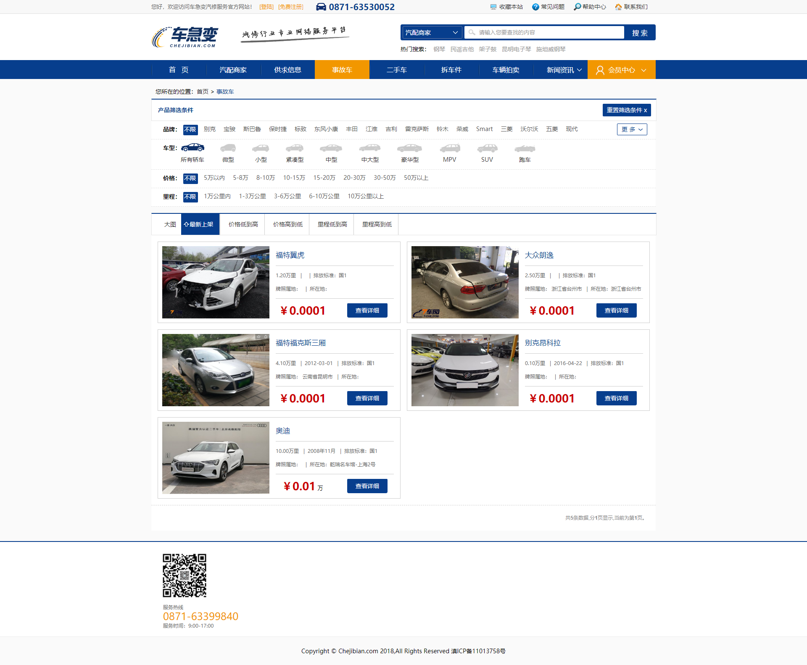Open the 汽配商家 search category dropdown
The width and height of the screenshot is (807, 665).
(x=431, y=32)
